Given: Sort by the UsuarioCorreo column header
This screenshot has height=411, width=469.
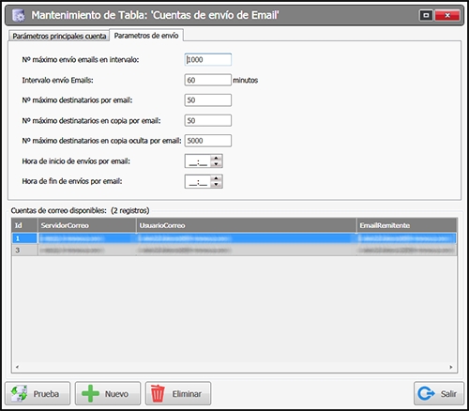Looking at the screenshot, I should tap(247, 225).
